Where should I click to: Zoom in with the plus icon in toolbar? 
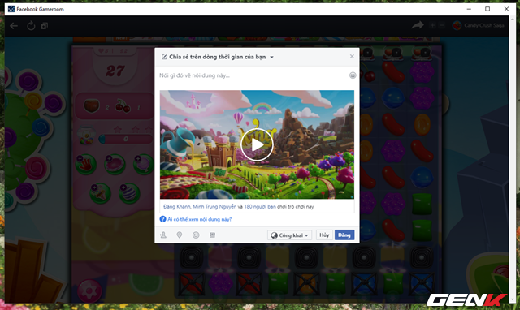tap(432, 25)
